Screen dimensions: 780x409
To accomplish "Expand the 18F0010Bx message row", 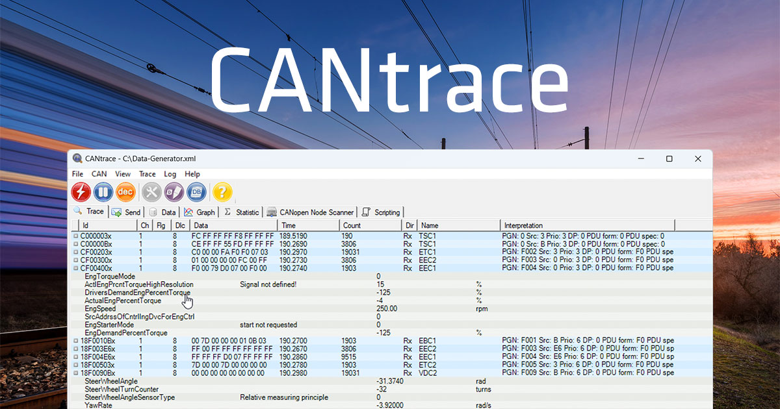I will tap(75, 341).
